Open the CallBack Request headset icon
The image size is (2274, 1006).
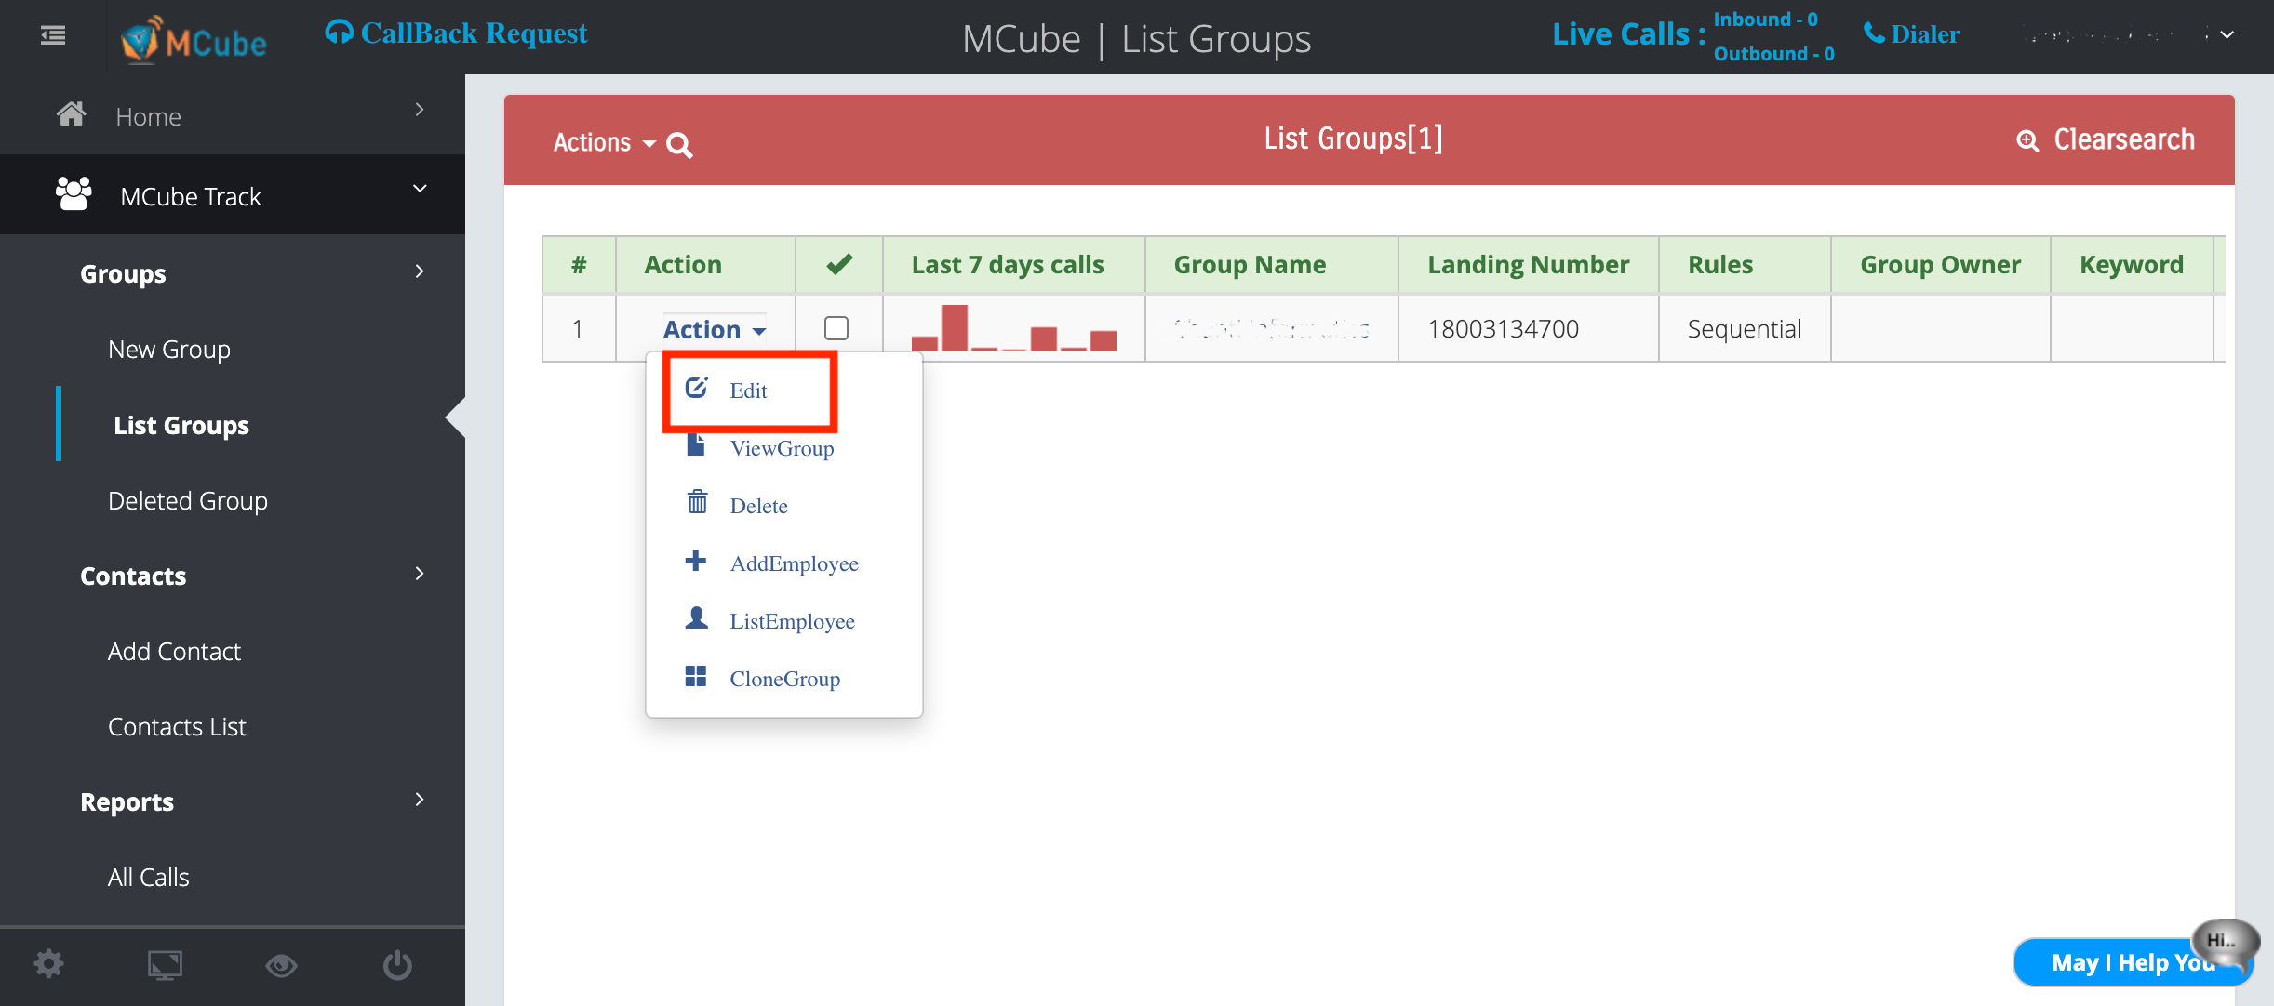339,31
